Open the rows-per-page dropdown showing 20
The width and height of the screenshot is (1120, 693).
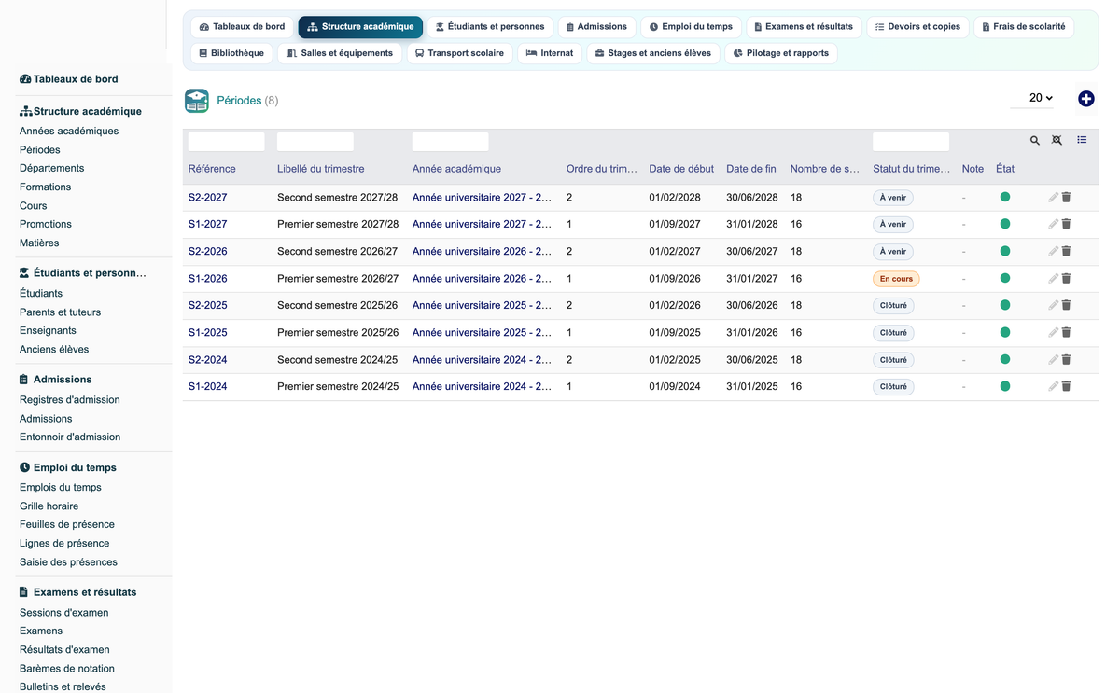click(1032, 98)
